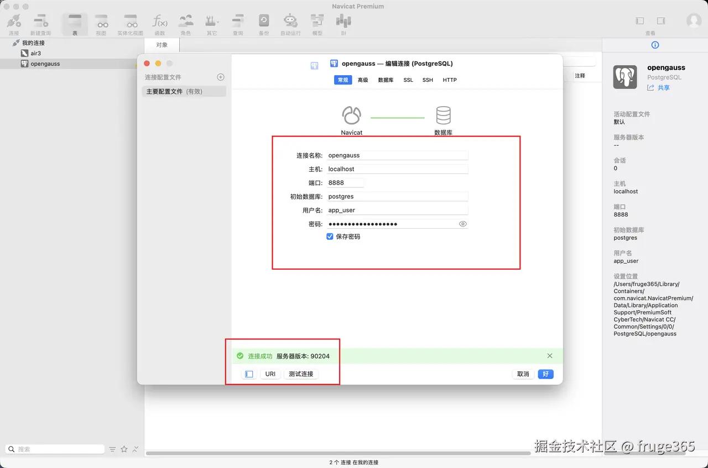Toggle password visibility with the eye icon

click(x=463, y=224)
